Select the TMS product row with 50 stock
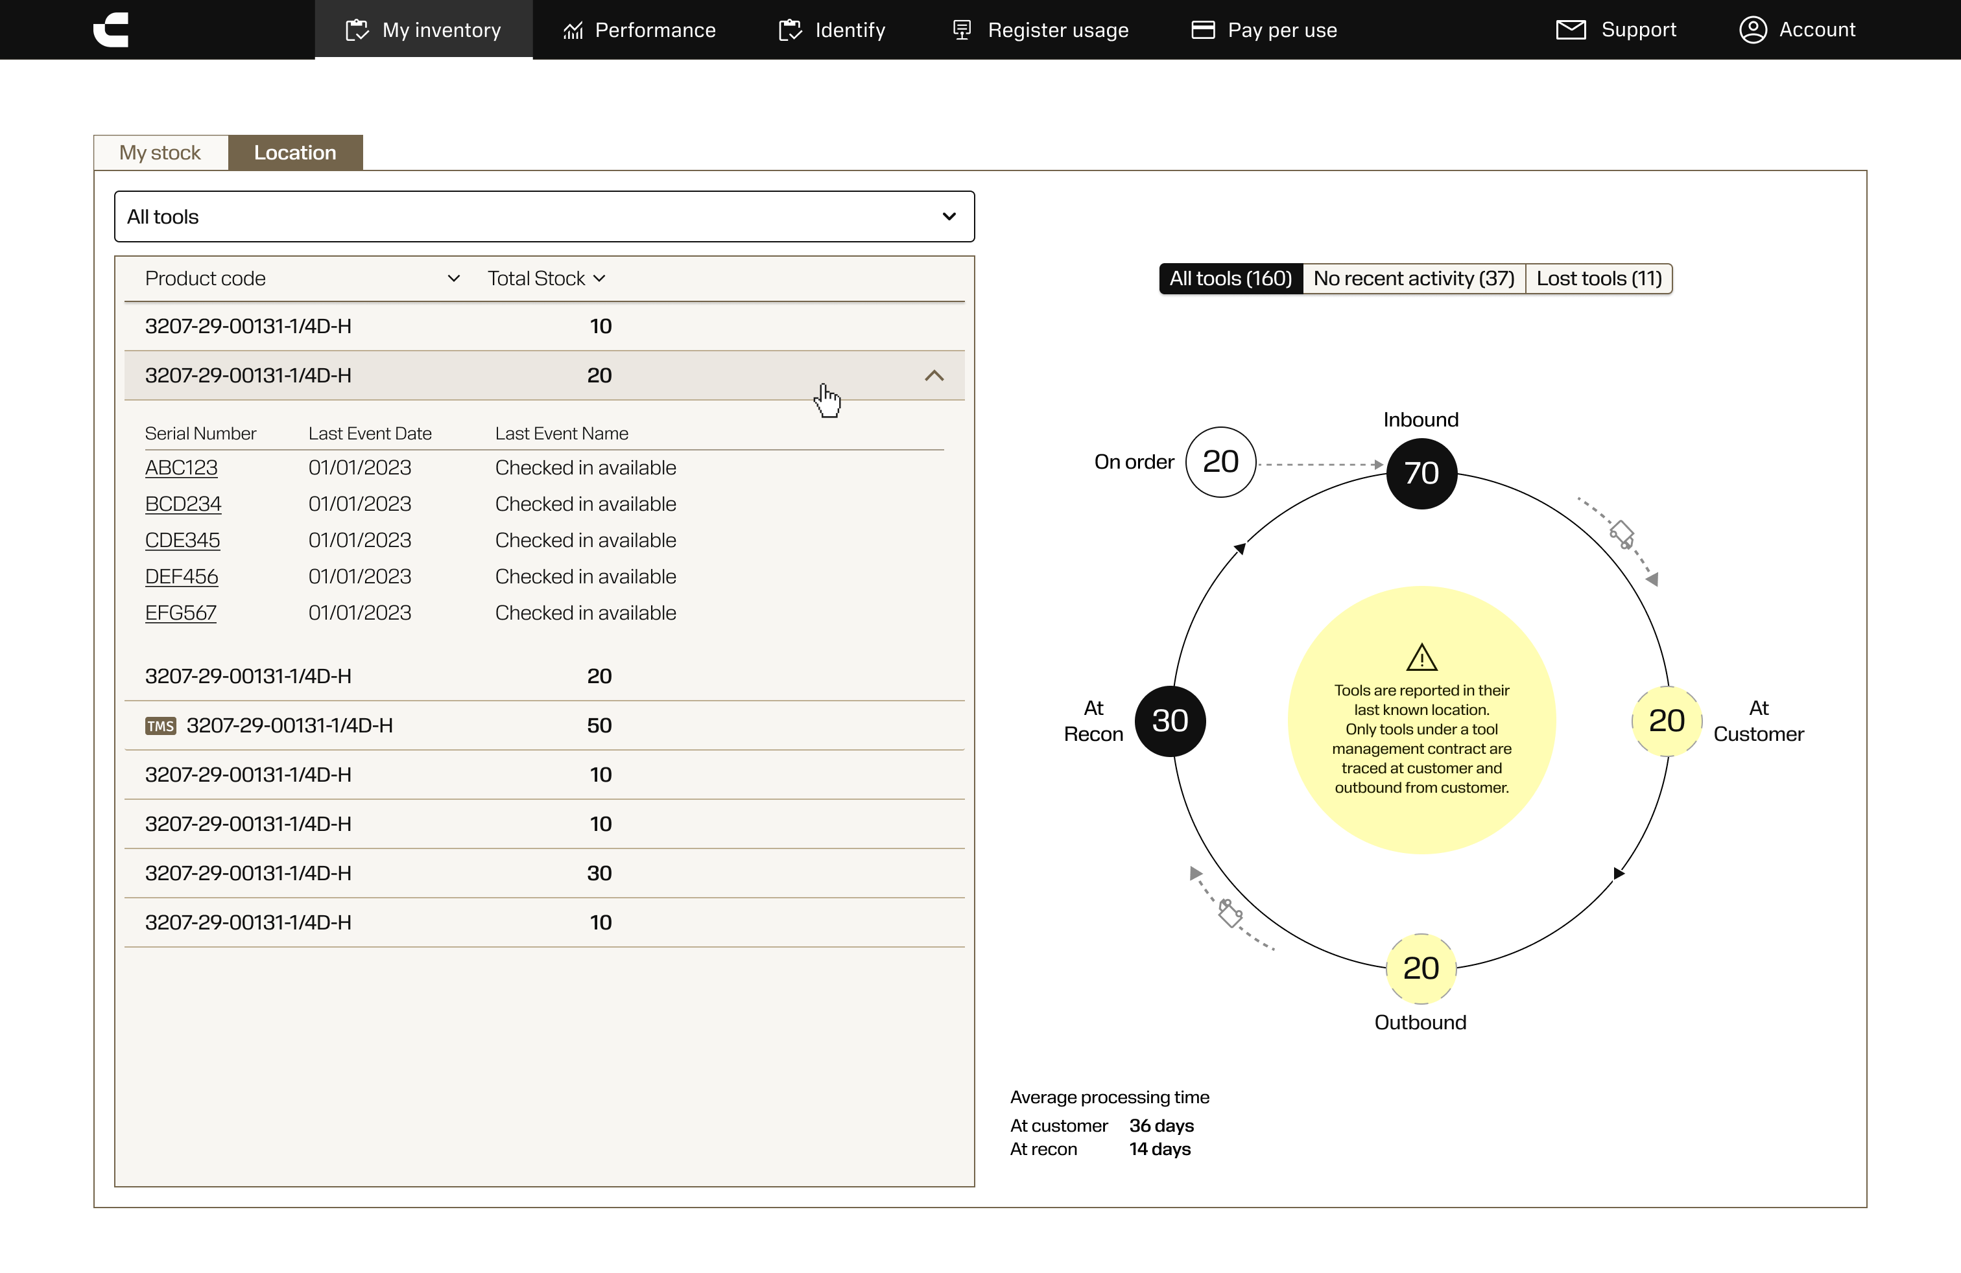This screenshot has height=1273, width=1961. pos(544,725)
